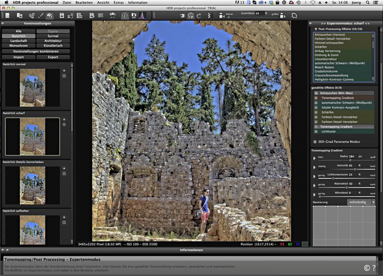Expand the Lichtkompression parameter triangle
383x276 pixels.
(314, 177)
